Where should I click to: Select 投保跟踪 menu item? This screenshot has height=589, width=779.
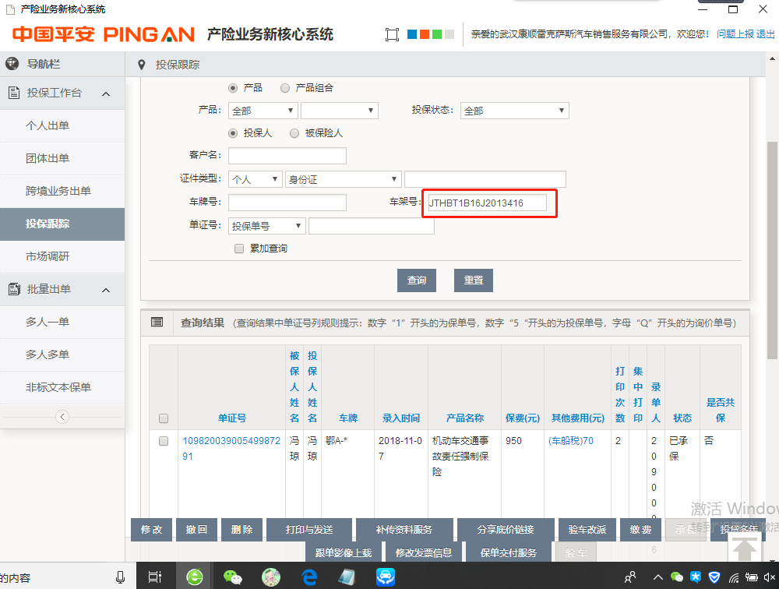(x=62, y=224)
